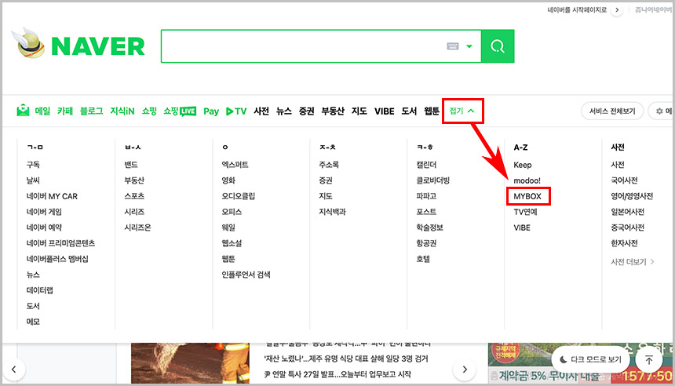This screenshot has width=675, height=386.
Task: Click the 계약금 5% advertisement banner
Action: (x=580, y=363)
